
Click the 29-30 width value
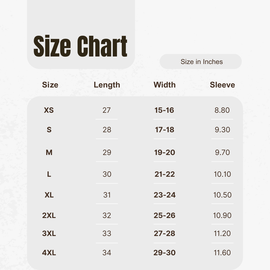(x=164, y=253)
